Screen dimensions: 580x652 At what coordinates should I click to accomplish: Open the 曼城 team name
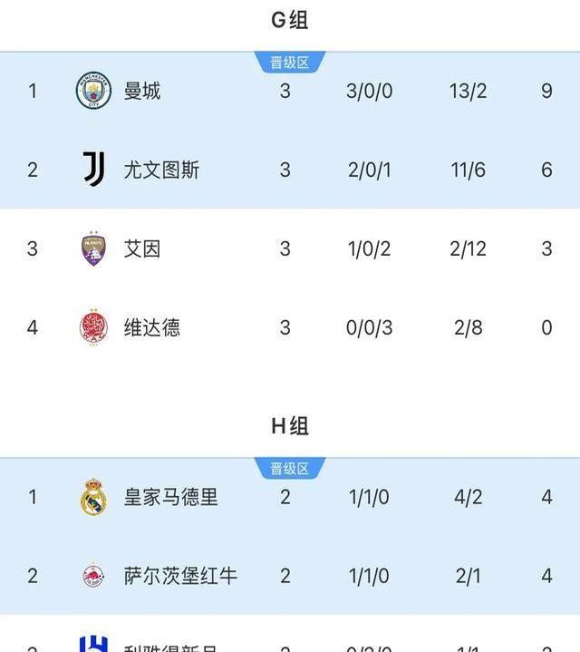tap(142, 91)
